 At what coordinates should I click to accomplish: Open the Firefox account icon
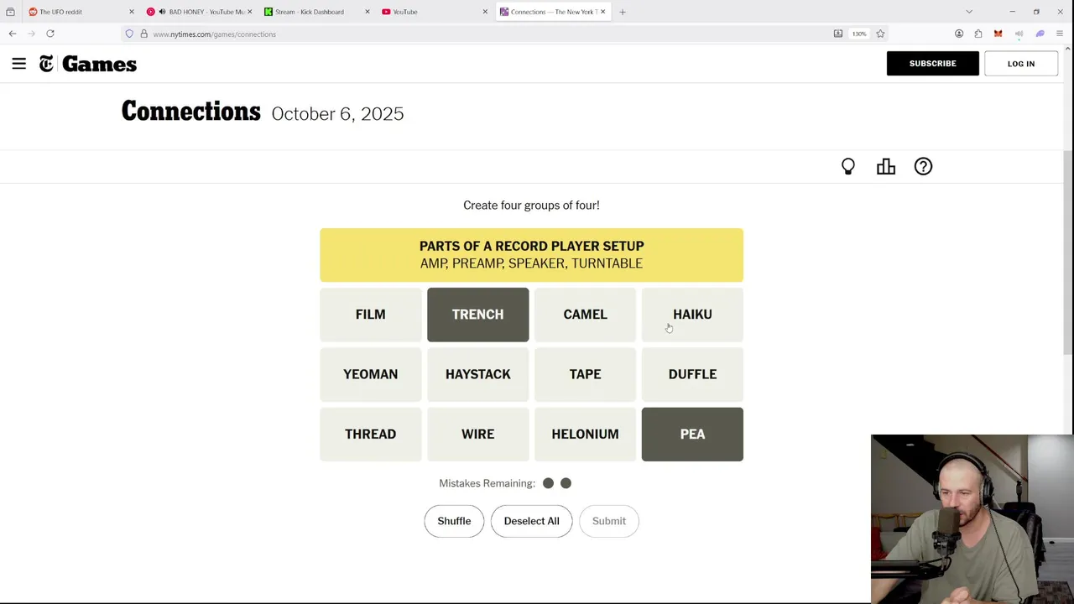[959, 34]
